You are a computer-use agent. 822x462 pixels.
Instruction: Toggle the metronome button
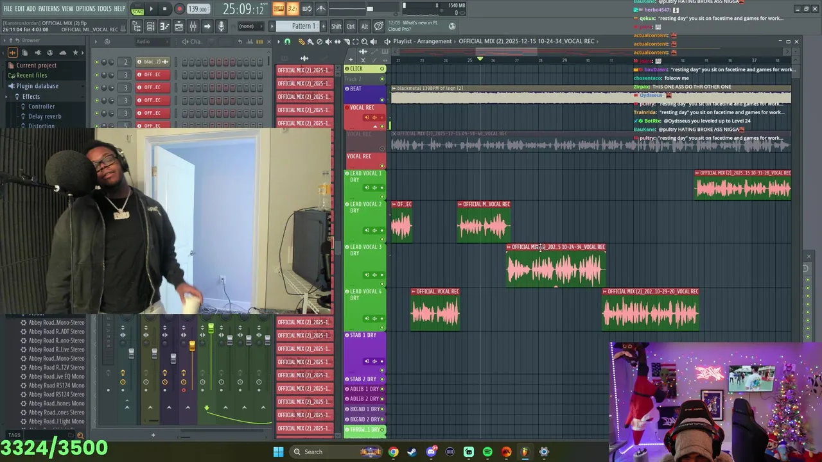pyautogui.click(x=321, y=9)
